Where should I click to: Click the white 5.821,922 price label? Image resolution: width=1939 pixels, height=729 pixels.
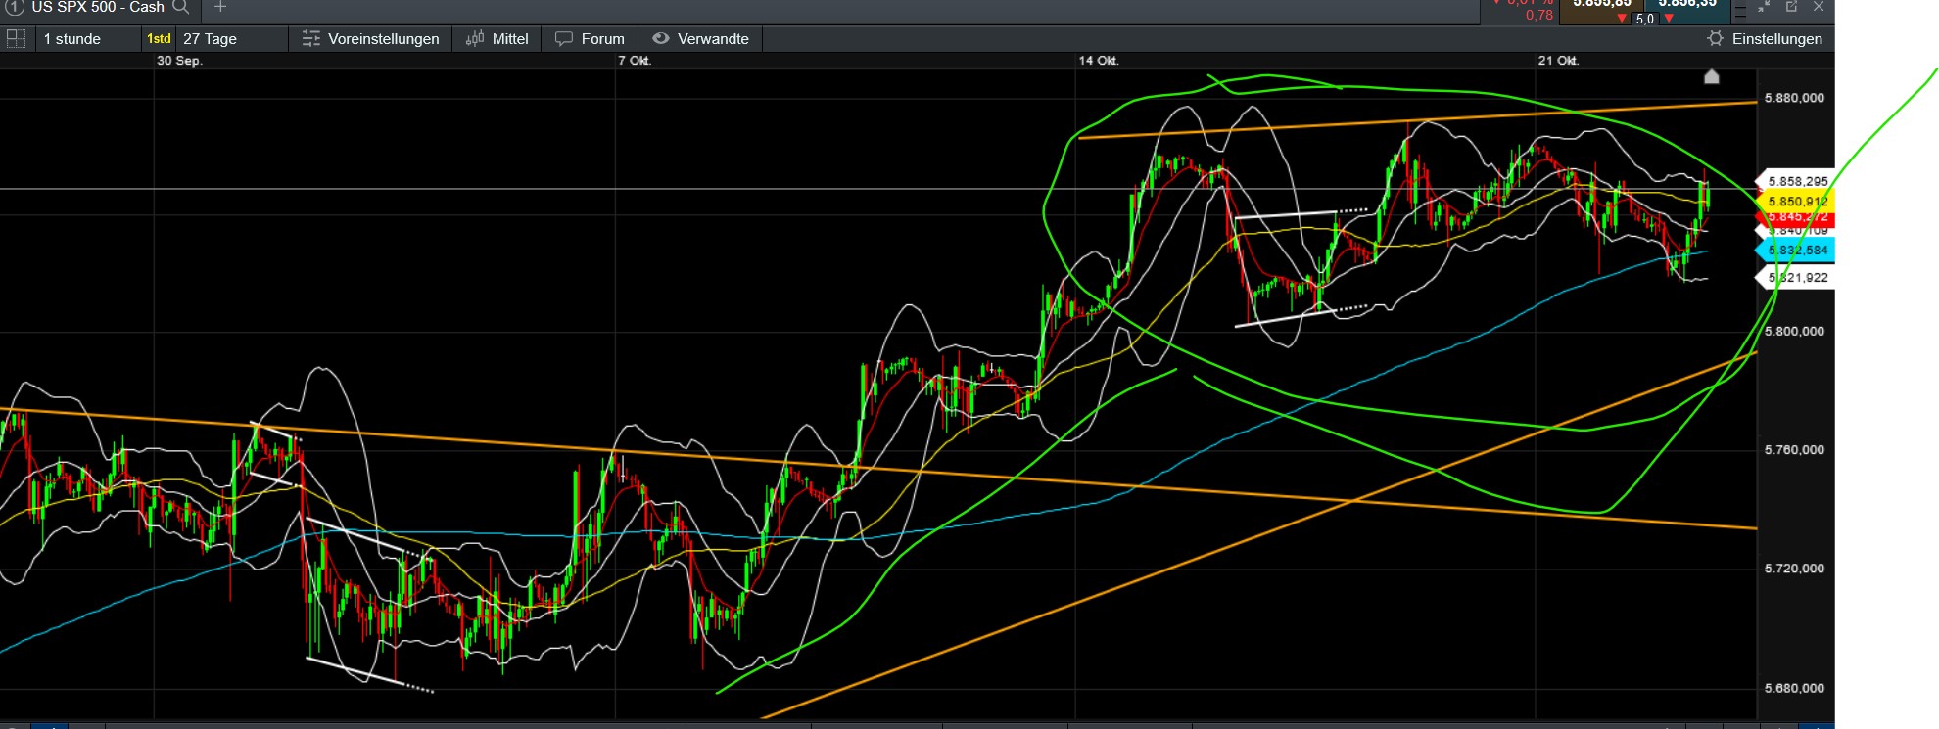point(1796,277)
